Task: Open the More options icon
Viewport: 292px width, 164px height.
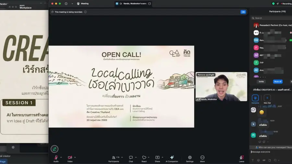Action: (202, 158)
